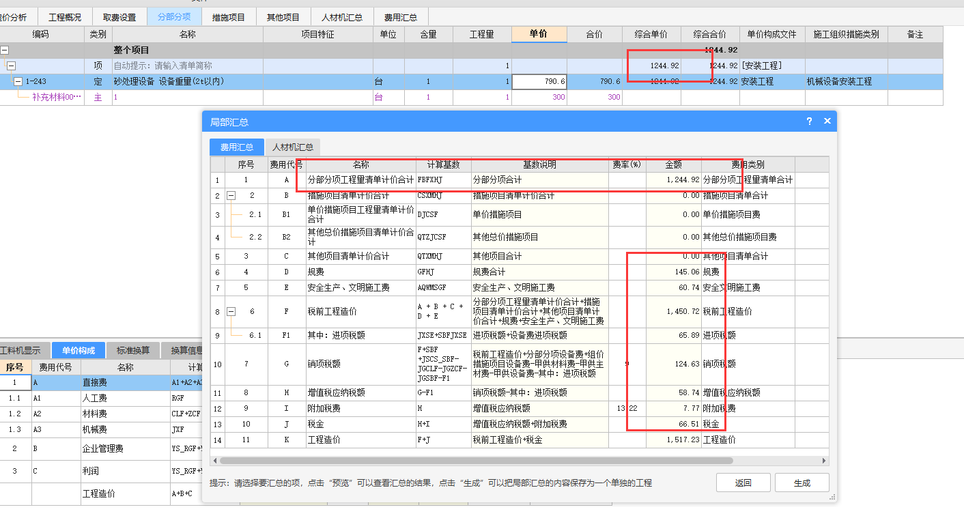Select the 砂处理设备 设备重量(2t以内) name cell

pyautogui.click(x=188, y=81)
